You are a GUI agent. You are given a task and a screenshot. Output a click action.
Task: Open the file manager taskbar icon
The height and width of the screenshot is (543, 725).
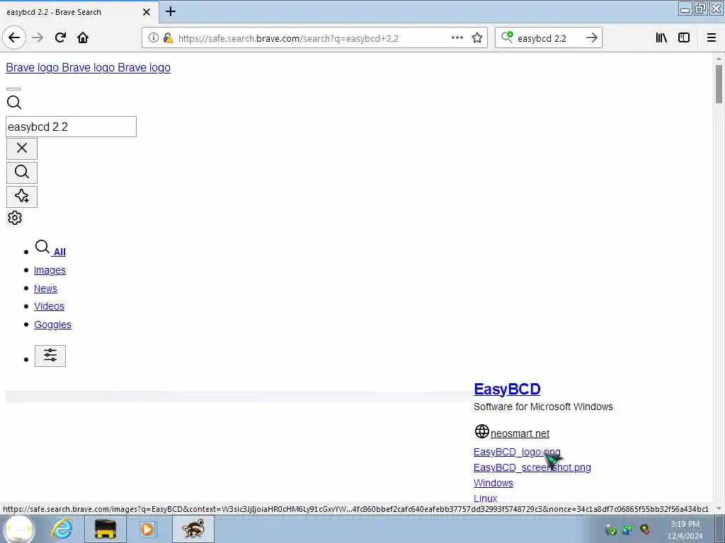105,529
